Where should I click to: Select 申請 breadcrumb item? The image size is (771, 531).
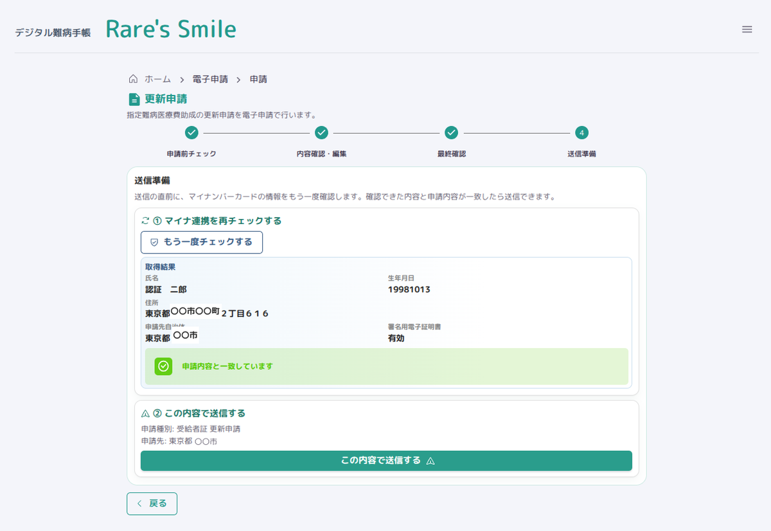[258, 79]
